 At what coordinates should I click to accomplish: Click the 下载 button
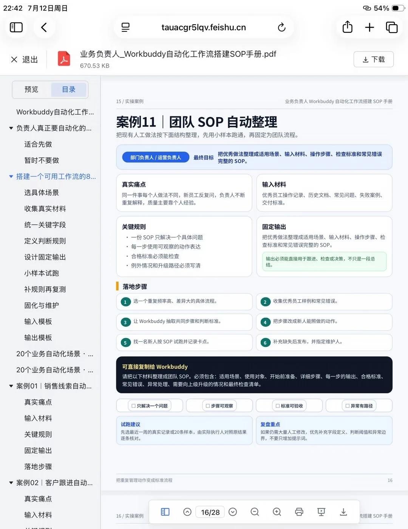tap(374, 59)
